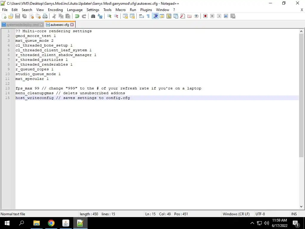Toggle the INS insert mode indicator

coord(294,214)
